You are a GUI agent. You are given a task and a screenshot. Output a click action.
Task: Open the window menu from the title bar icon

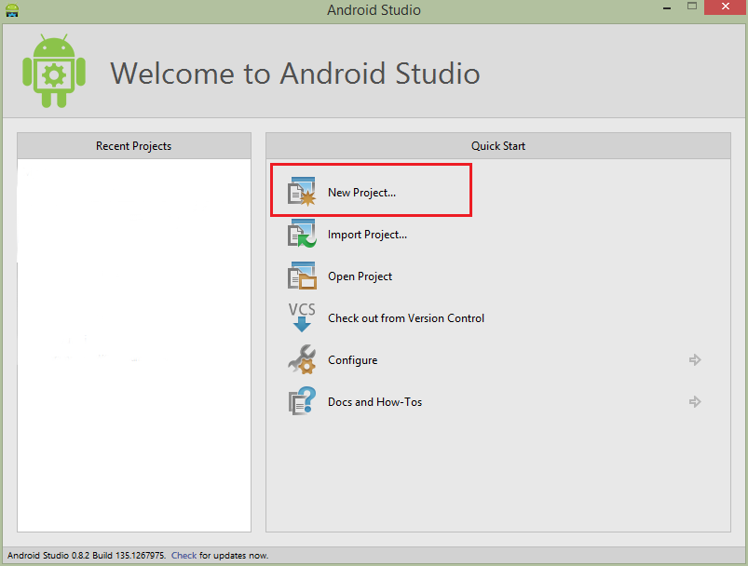[x=11, y=10]
